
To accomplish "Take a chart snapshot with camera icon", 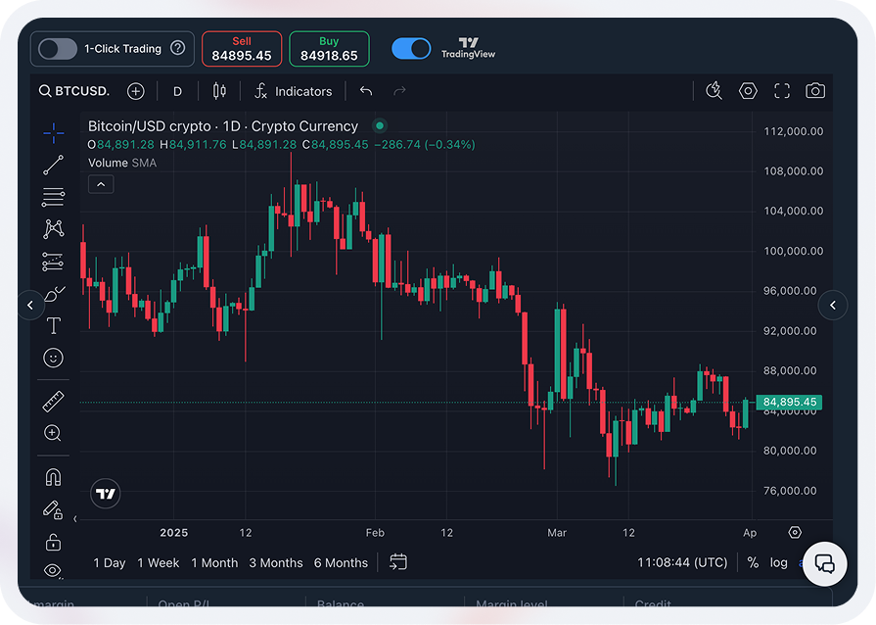I will tap(814, 91).
